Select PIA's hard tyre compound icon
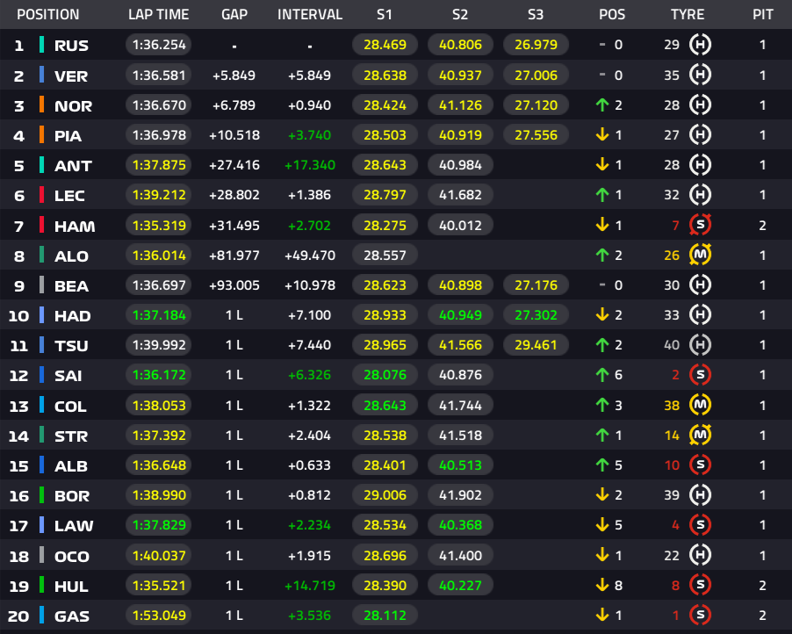The image size is (792, 634). tap(700, 135)
